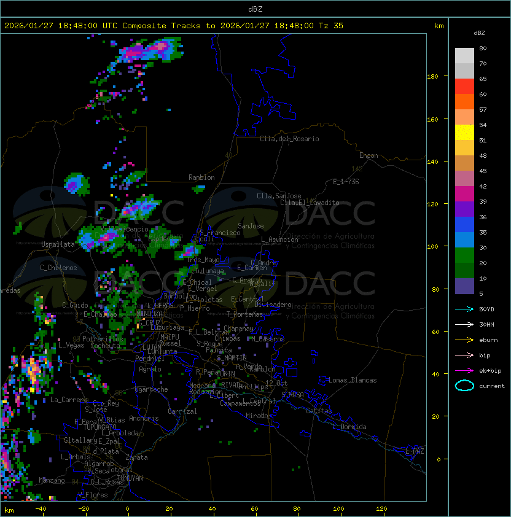Click the 'L_PAZ' map label
Viewport: 511px width, 517px height.
415,451
